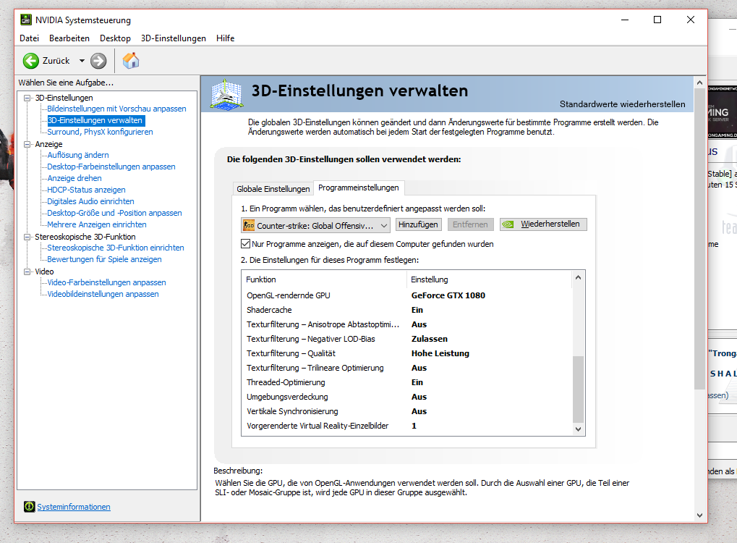Select 3D-Einstellungen verwalten tree item

(x=95, y=120)
